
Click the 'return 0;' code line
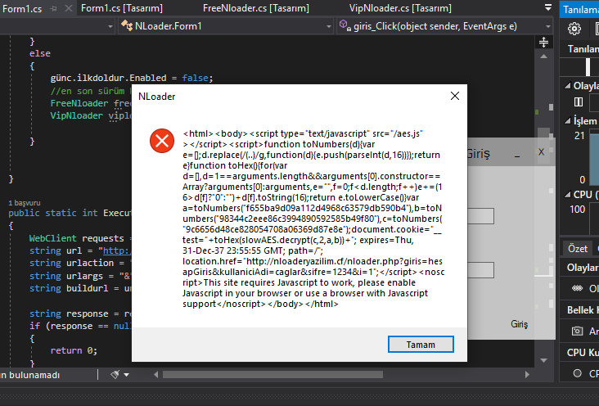pyautogui.click(x=74, y=350)
